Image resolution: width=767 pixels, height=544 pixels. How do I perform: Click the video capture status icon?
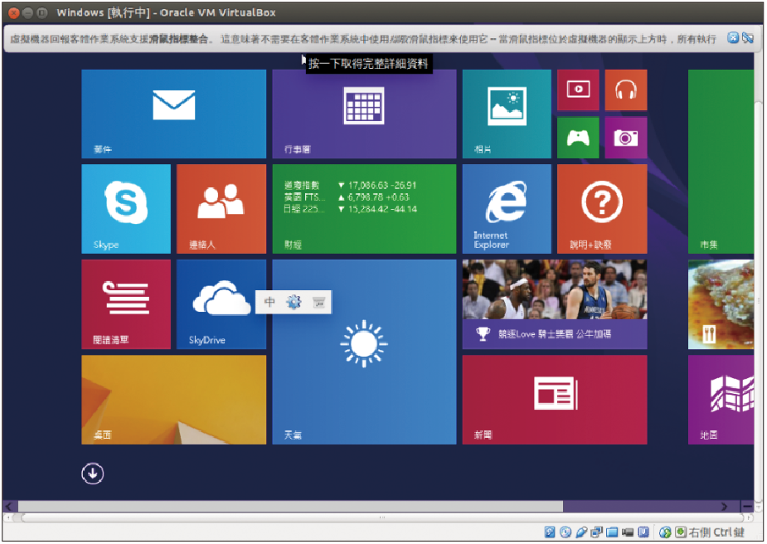[x=628, y=532]
